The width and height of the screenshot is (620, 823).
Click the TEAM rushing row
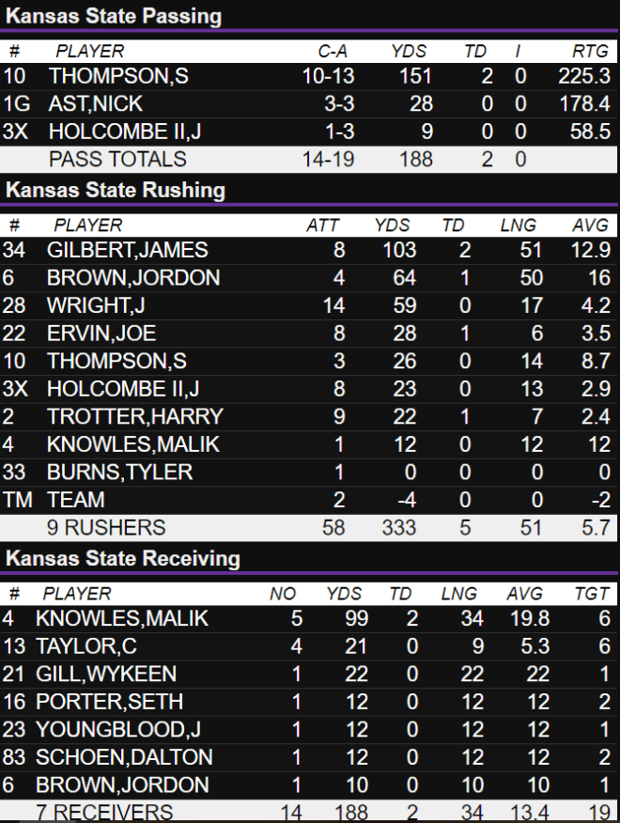coord(309,500)
